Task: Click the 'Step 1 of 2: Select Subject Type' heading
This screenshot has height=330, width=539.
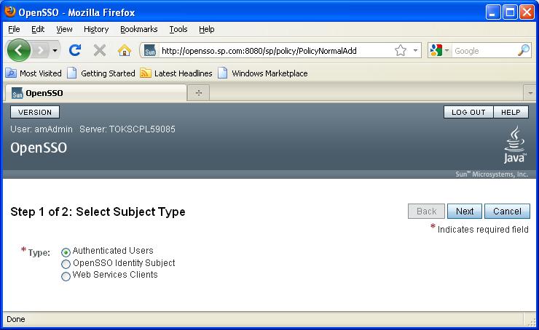Action: [x=98, y=212]
